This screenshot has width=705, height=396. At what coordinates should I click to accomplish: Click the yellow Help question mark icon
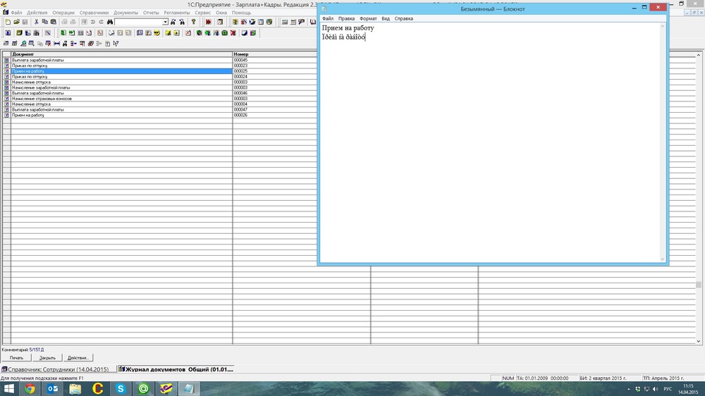point(193,22)
